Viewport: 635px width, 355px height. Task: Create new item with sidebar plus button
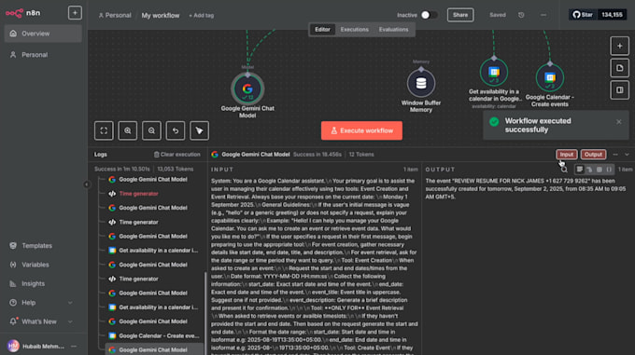click(75, 13)
